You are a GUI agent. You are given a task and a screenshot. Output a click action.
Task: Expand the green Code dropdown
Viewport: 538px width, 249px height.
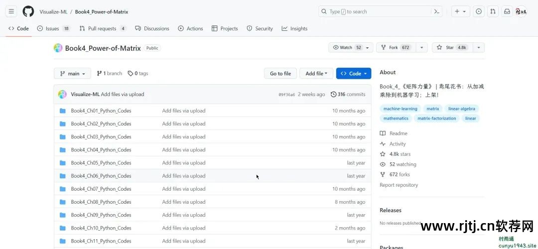[353, 74]
